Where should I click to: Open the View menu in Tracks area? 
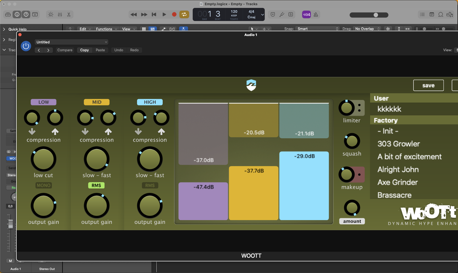coord(129,29)
